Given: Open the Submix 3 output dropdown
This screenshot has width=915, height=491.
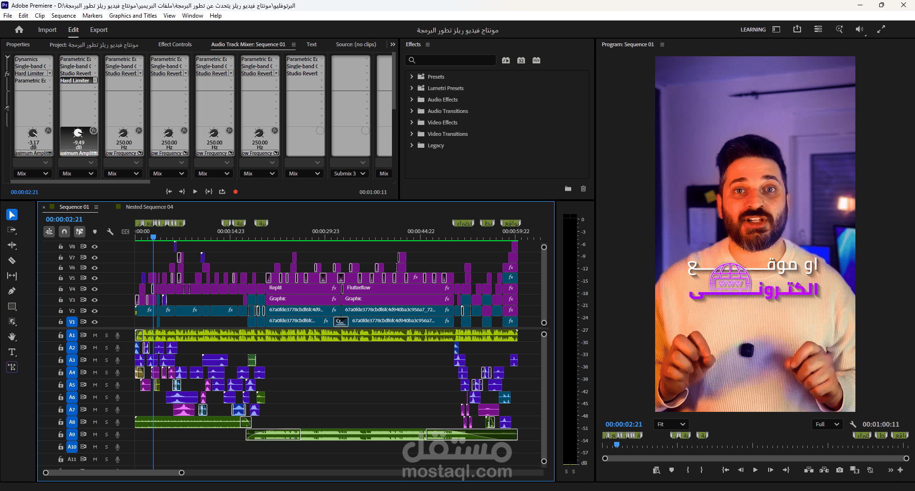Looking at the screenshot, I should coord(350,174).
